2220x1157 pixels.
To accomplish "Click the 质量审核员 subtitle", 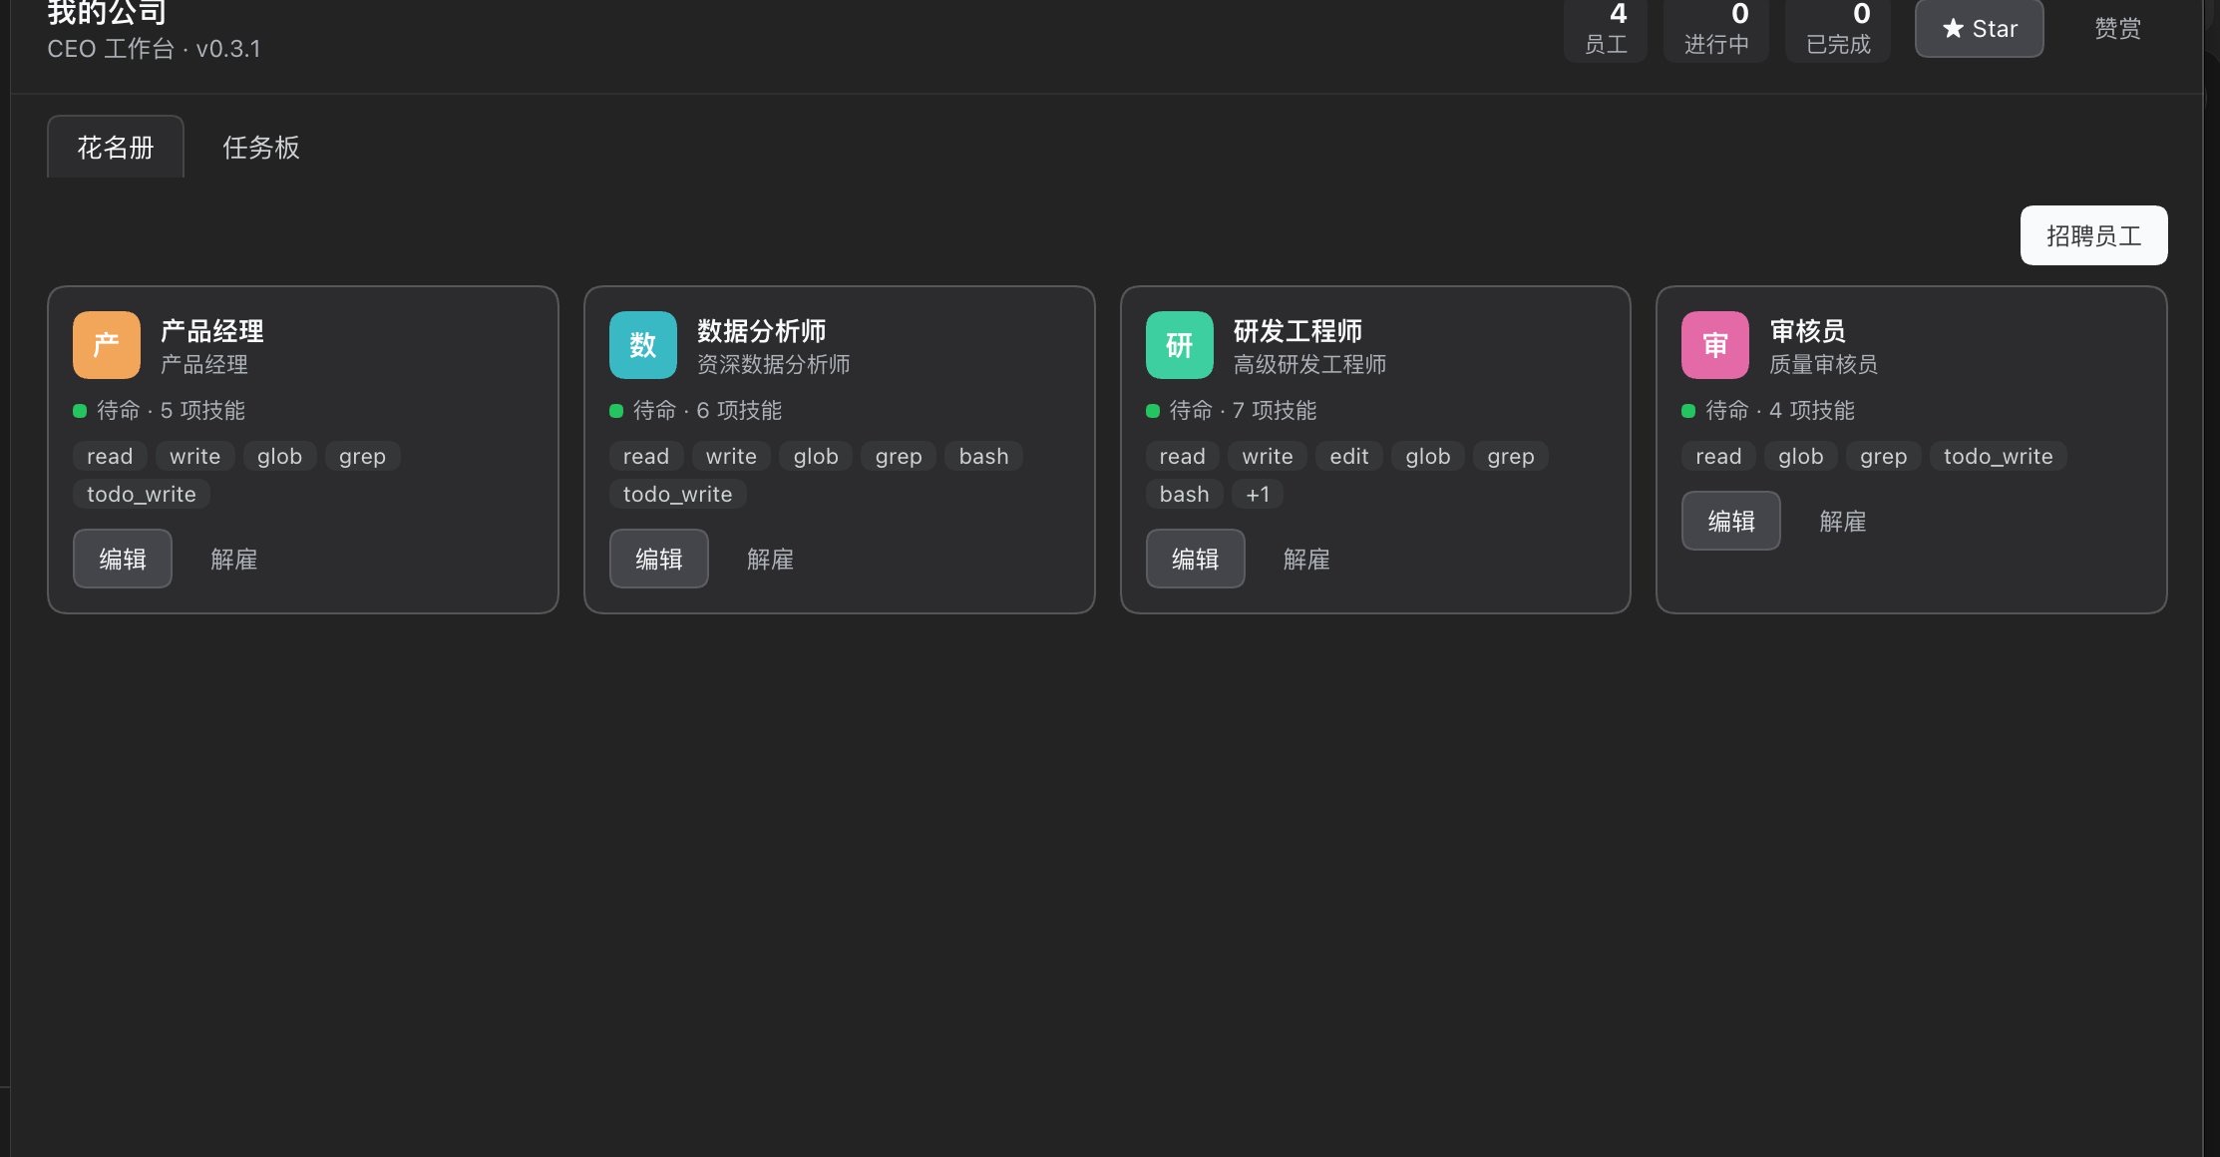I will coord(1824,365).
